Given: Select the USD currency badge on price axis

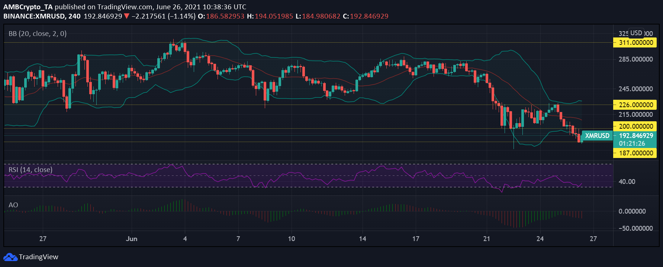Looking at the screenshot, I should (636, 33).
